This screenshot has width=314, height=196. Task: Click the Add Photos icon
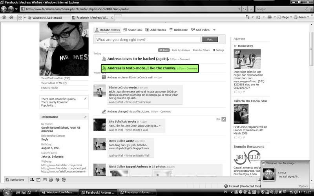click(147, 30)
